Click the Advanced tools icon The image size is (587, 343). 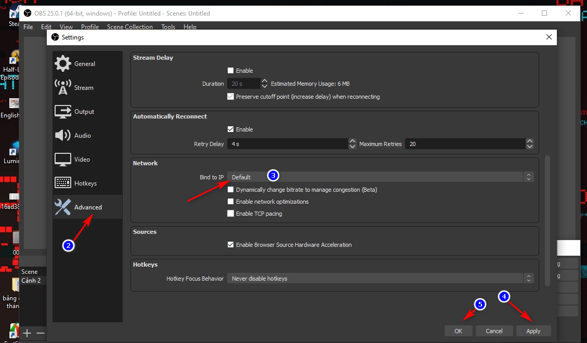pos(63,207)
